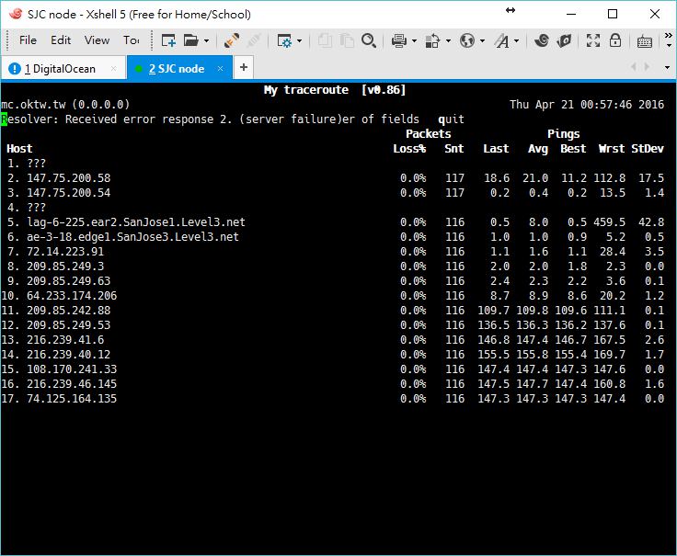Close the DigitalOcean tab
Viewport: 677px width, 556px height.
point(113,68)
